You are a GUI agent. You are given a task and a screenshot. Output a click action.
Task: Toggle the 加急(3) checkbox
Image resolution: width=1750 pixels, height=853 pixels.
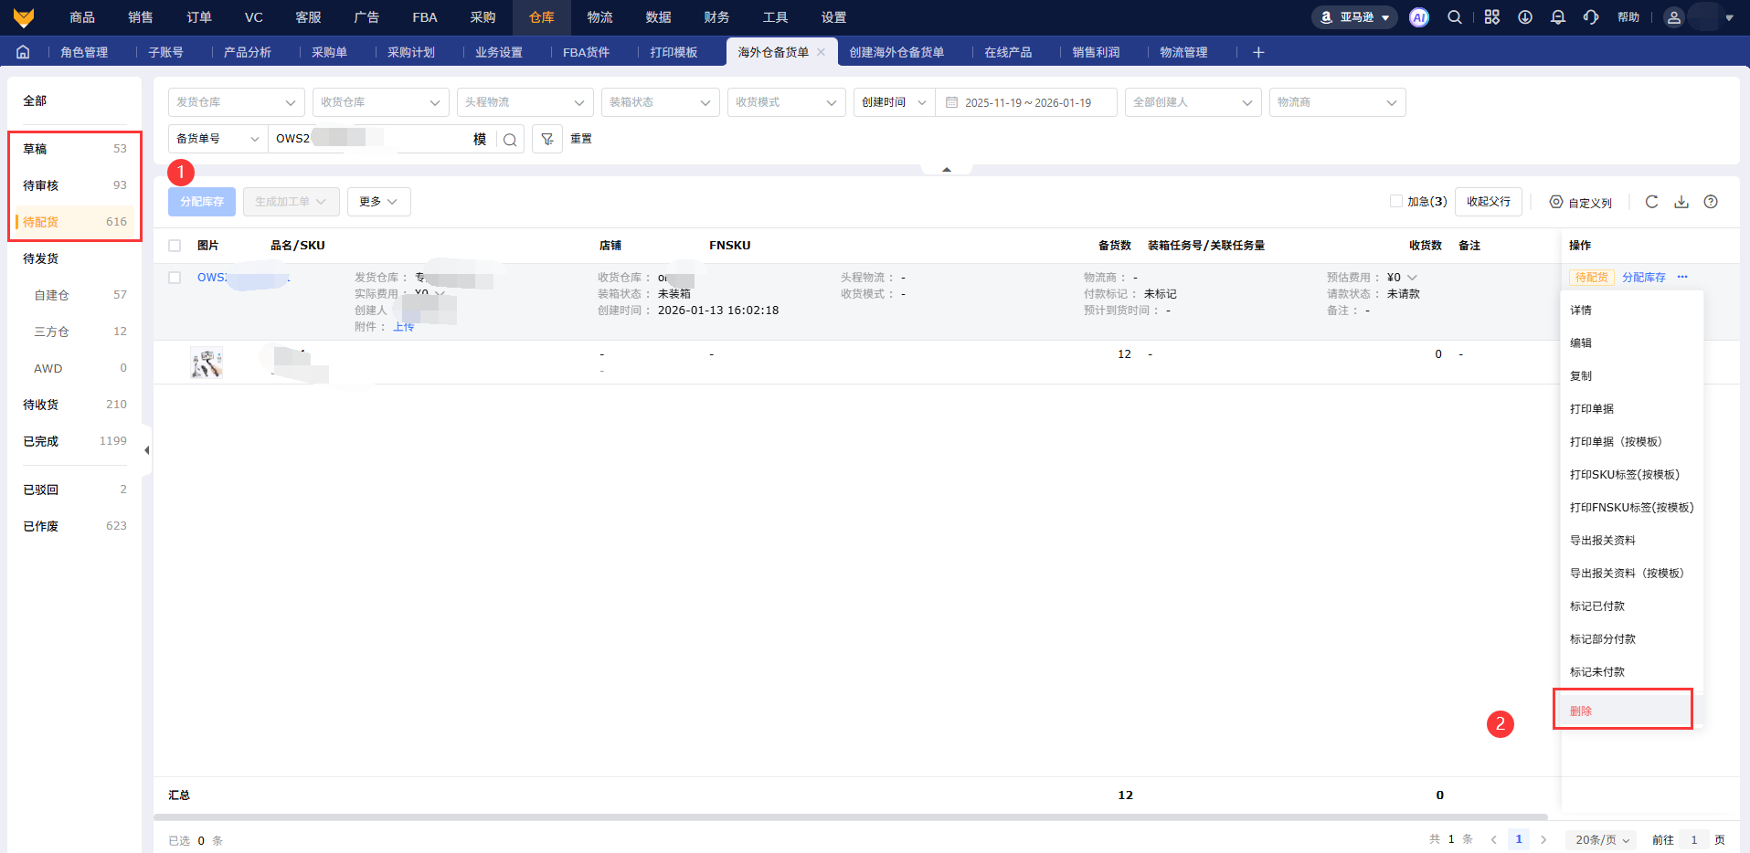tap(1395, 201)
